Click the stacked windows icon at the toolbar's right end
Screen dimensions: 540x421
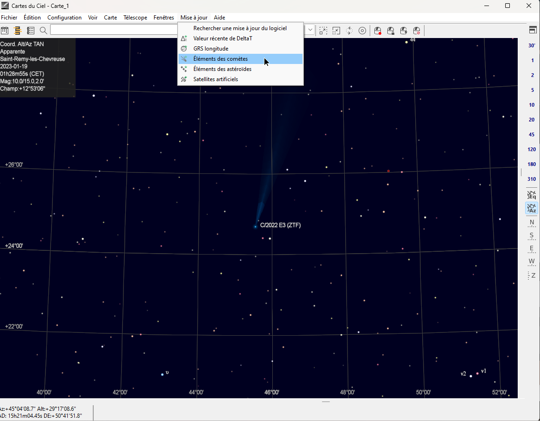pos(533,30)
